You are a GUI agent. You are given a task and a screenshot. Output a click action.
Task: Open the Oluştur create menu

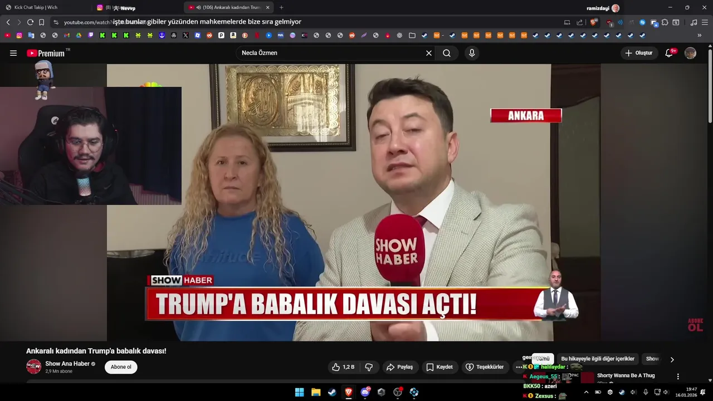pos(639,53)
